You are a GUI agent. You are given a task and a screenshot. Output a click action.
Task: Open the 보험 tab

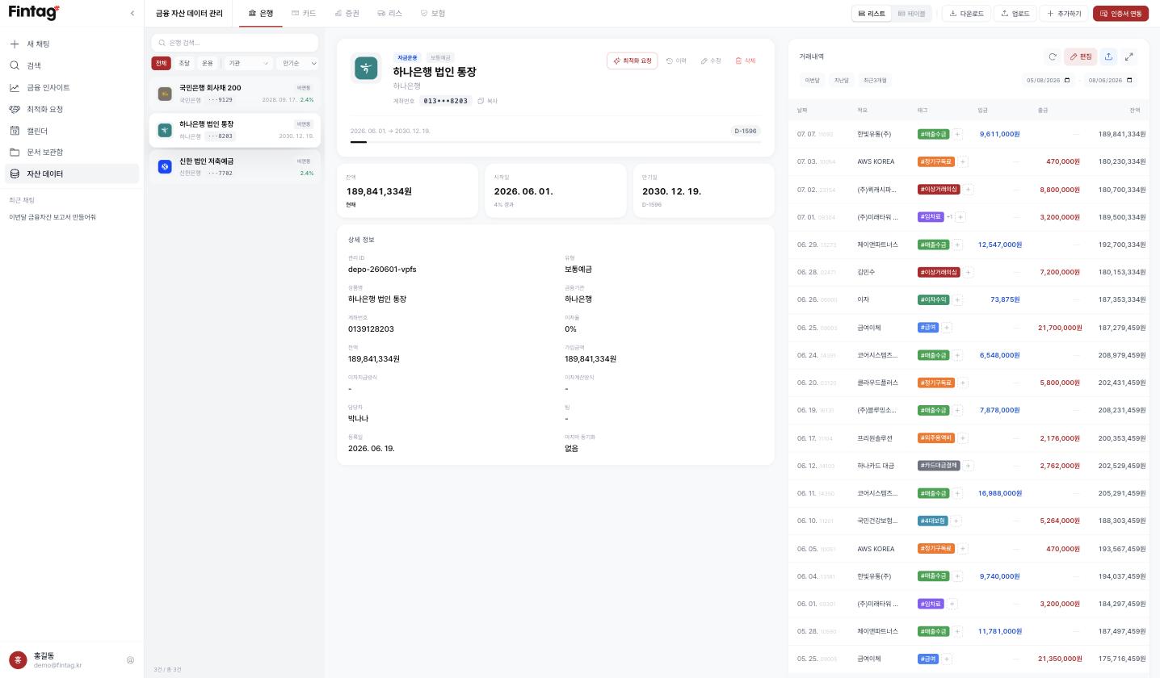pyautogui.click(x=433, y=14)
